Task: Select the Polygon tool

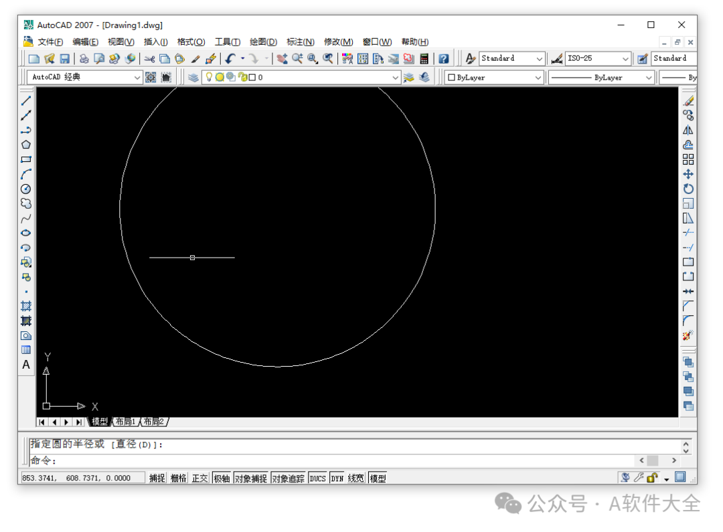Action: 26,145
